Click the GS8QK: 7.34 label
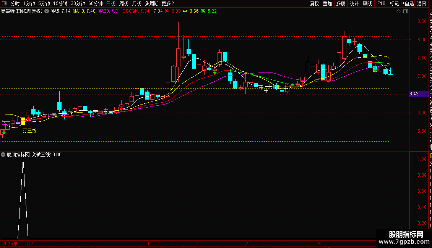 136,11
